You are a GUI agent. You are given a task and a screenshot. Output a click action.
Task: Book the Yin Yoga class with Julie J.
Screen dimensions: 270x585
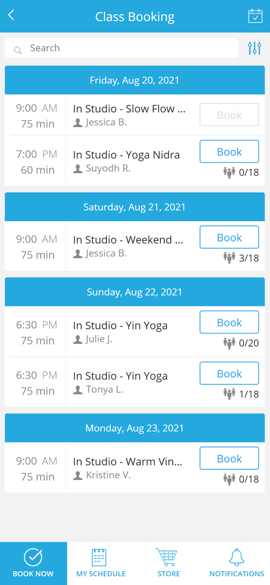point(229,322)
